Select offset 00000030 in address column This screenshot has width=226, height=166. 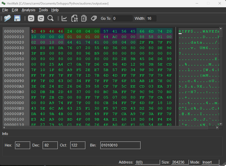(x=14, y=48)
